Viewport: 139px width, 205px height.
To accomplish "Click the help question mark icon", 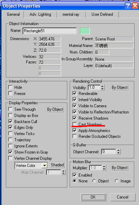I will point(128,5).
